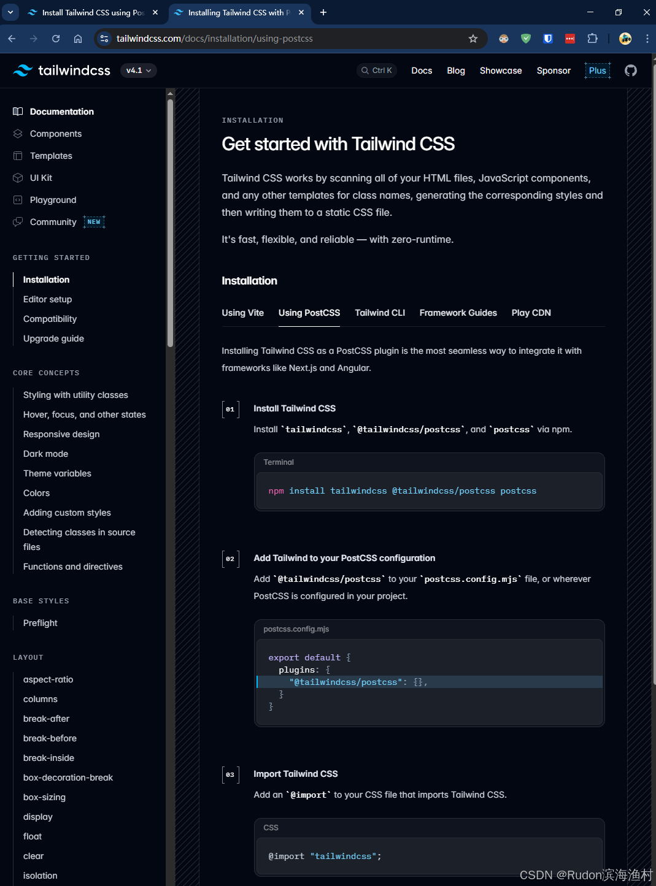
Task: Open Functions and directives sidebar link
Action: (x=73, y=567)
